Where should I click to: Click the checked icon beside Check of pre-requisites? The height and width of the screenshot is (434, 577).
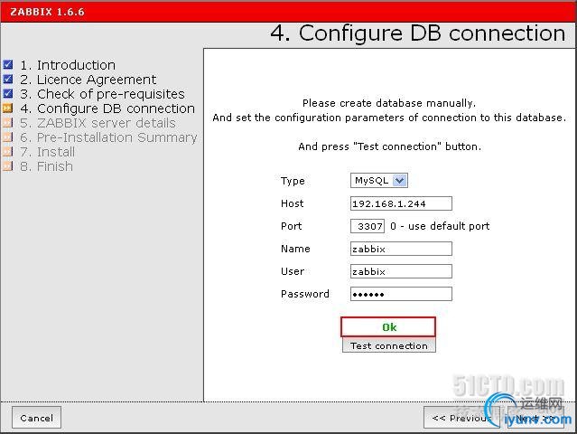tap(8, 93)
